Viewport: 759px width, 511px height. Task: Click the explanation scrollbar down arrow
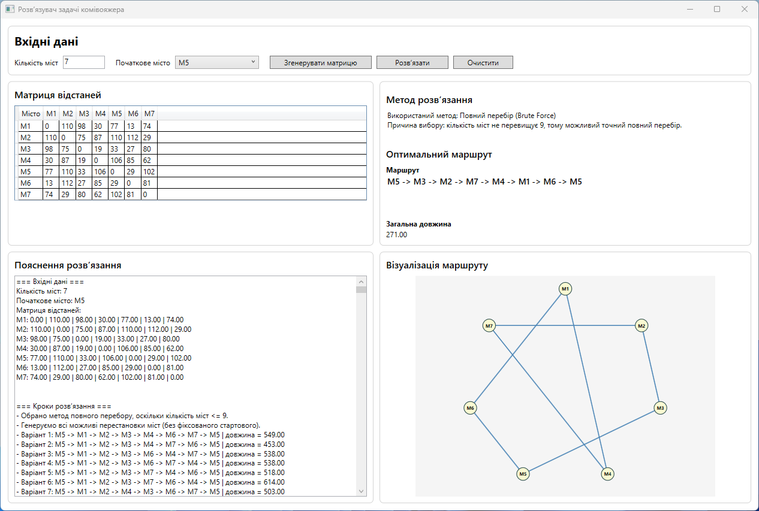361,491
